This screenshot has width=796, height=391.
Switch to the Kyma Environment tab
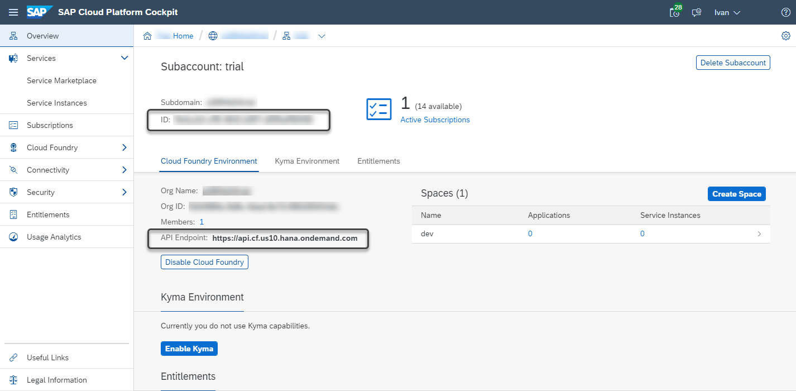pos(307,161)
